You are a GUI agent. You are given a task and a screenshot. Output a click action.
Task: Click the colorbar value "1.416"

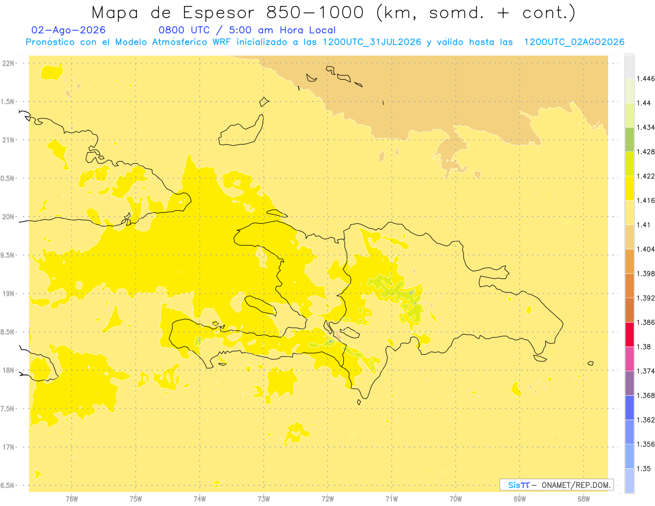coord(646,200)
